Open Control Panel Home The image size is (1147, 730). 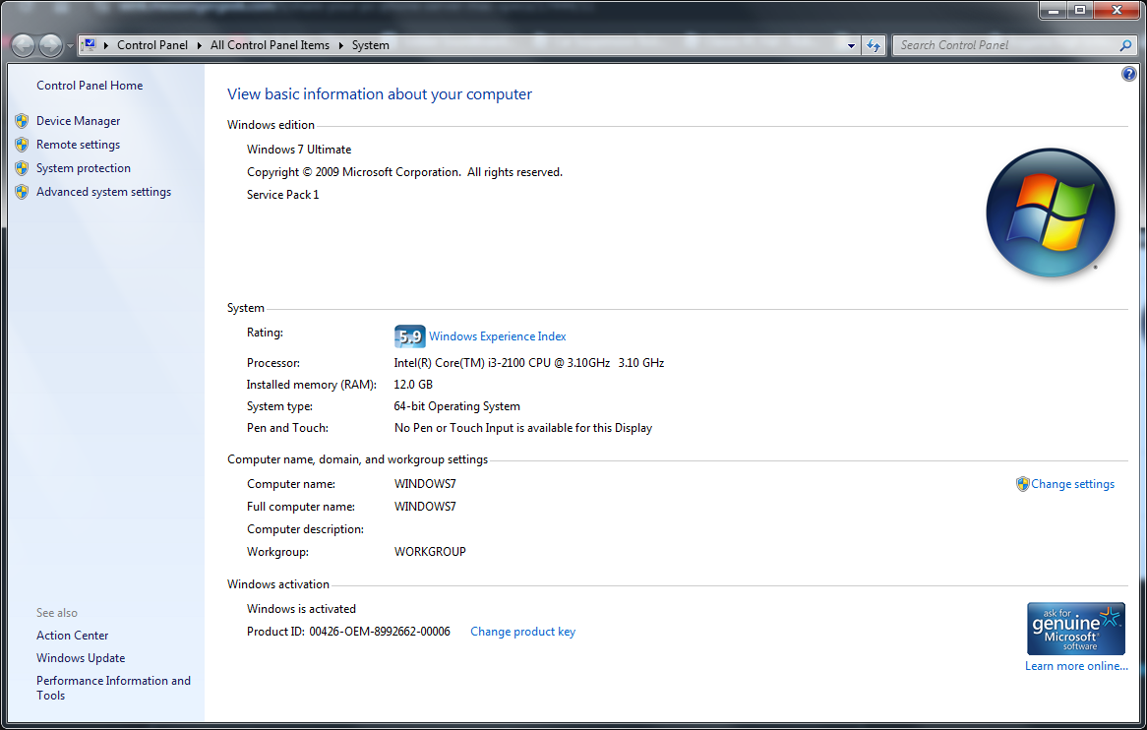90,86
